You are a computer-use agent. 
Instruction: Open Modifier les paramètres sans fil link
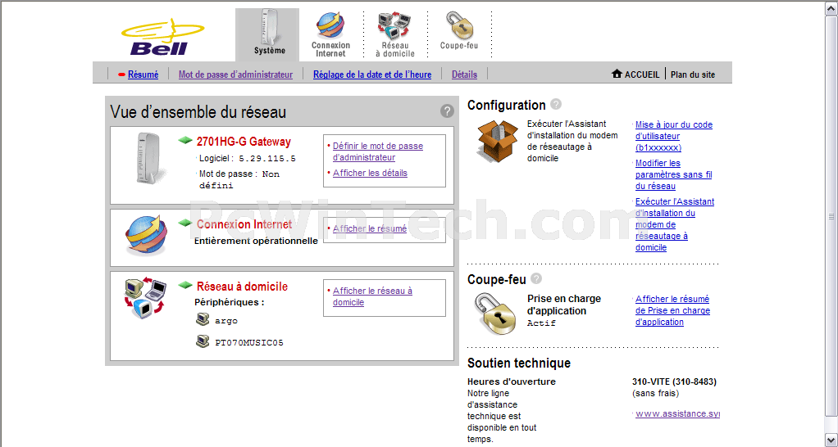[x=673, y=174]
